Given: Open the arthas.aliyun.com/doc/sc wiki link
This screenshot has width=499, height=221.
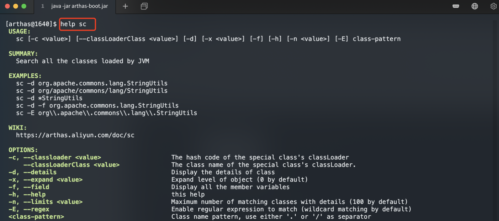Looking at the screenshot, I should click(x=75, y=135).
